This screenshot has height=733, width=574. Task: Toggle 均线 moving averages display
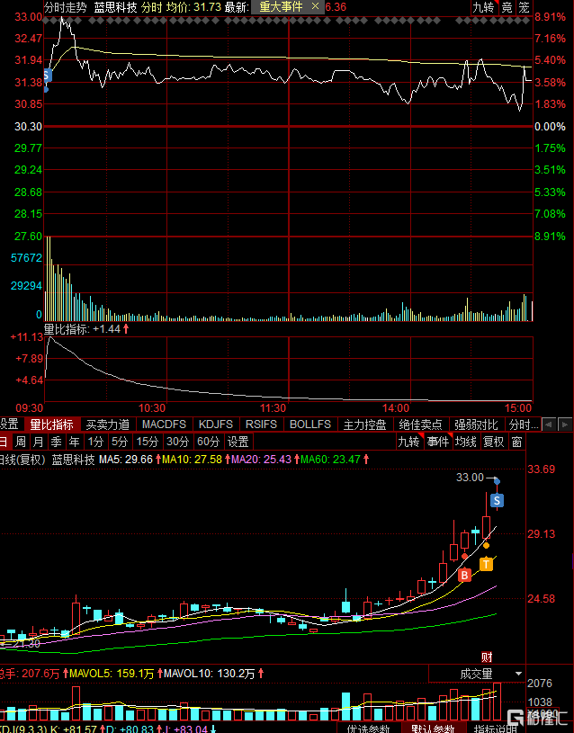coord(466,442)
